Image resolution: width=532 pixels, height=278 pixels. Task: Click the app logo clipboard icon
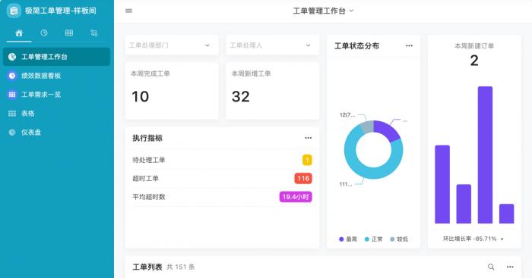(x=14, y=11)
